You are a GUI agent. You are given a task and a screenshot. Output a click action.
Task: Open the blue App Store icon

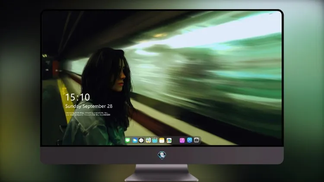pos(190,140)
